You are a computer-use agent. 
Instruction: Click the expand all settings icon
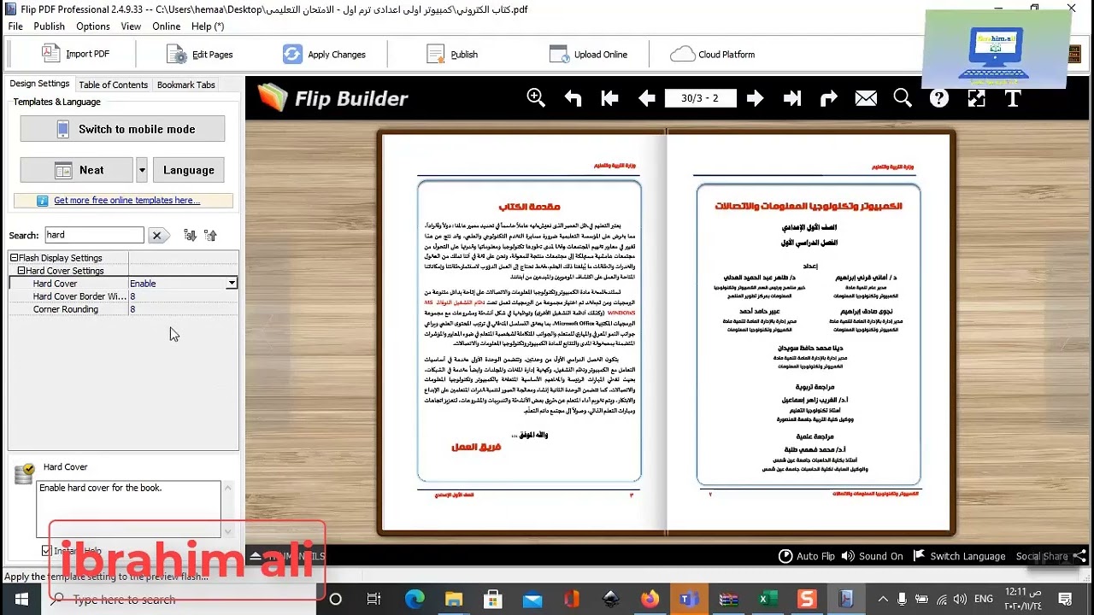tap(190, 235)
